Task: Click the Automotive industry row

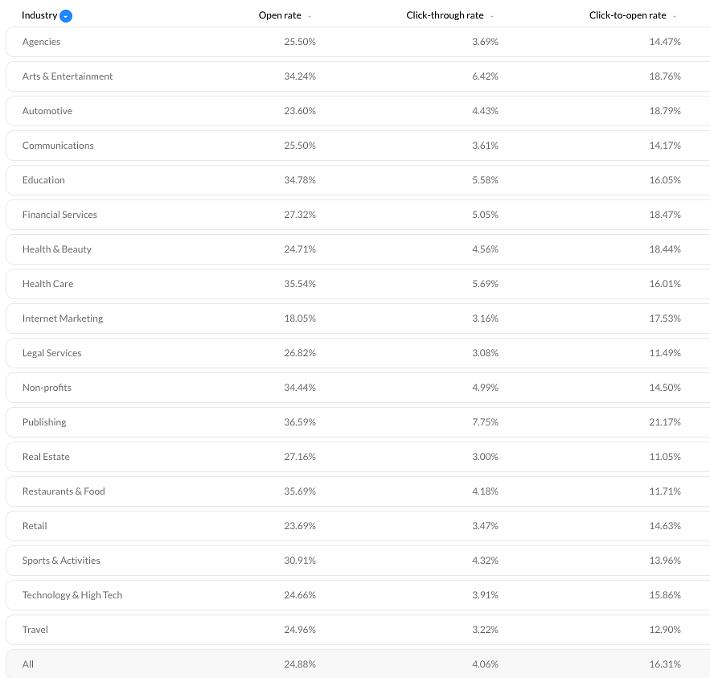Action: click(358, 111)
